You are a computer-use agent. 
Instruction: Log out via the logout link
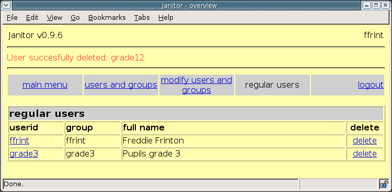coord(371,85)
